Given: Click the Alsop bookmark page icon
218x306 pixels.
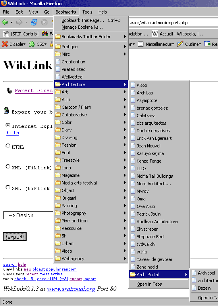Looking at the screenshot, I should [x=133, y=85].
